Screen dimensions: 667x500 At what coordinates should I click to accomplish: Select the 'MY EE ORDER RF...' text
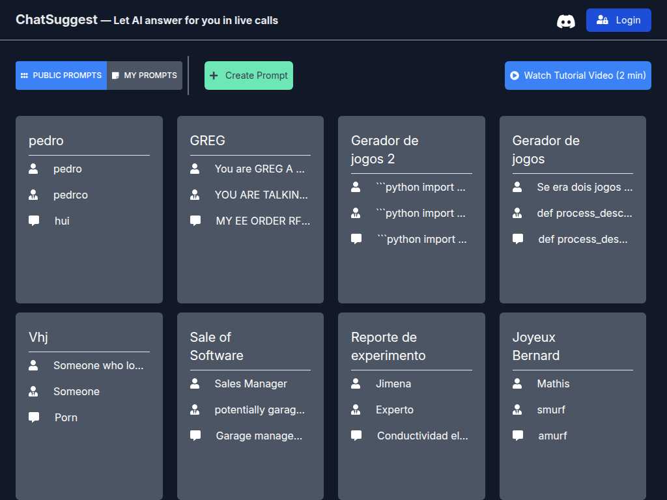pyautogui.click(x=263, y=221)
